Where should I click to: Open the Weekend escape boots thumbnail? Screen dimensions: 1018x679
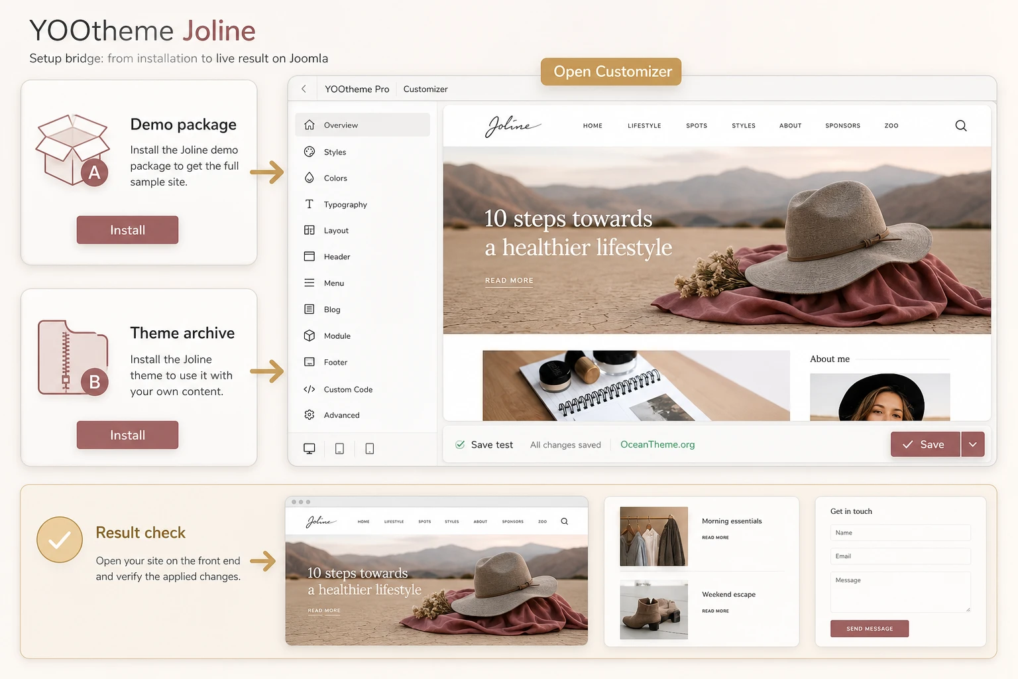click(653, 610)
